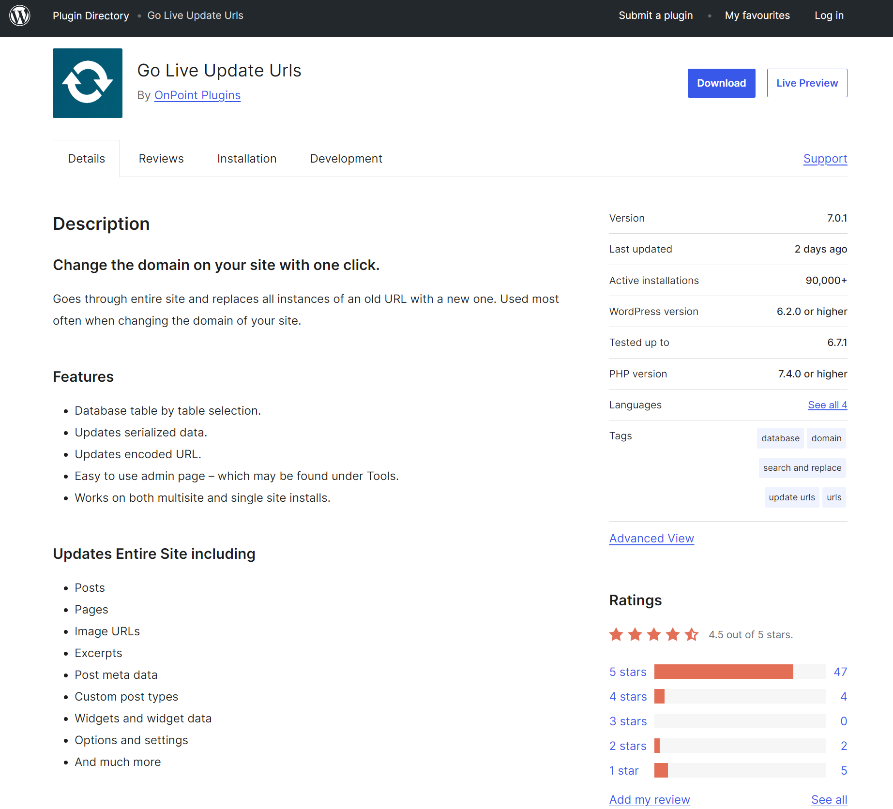
Task: Click the 2 stars rating link
Action: pyautogui.click(x=628, y=746)
